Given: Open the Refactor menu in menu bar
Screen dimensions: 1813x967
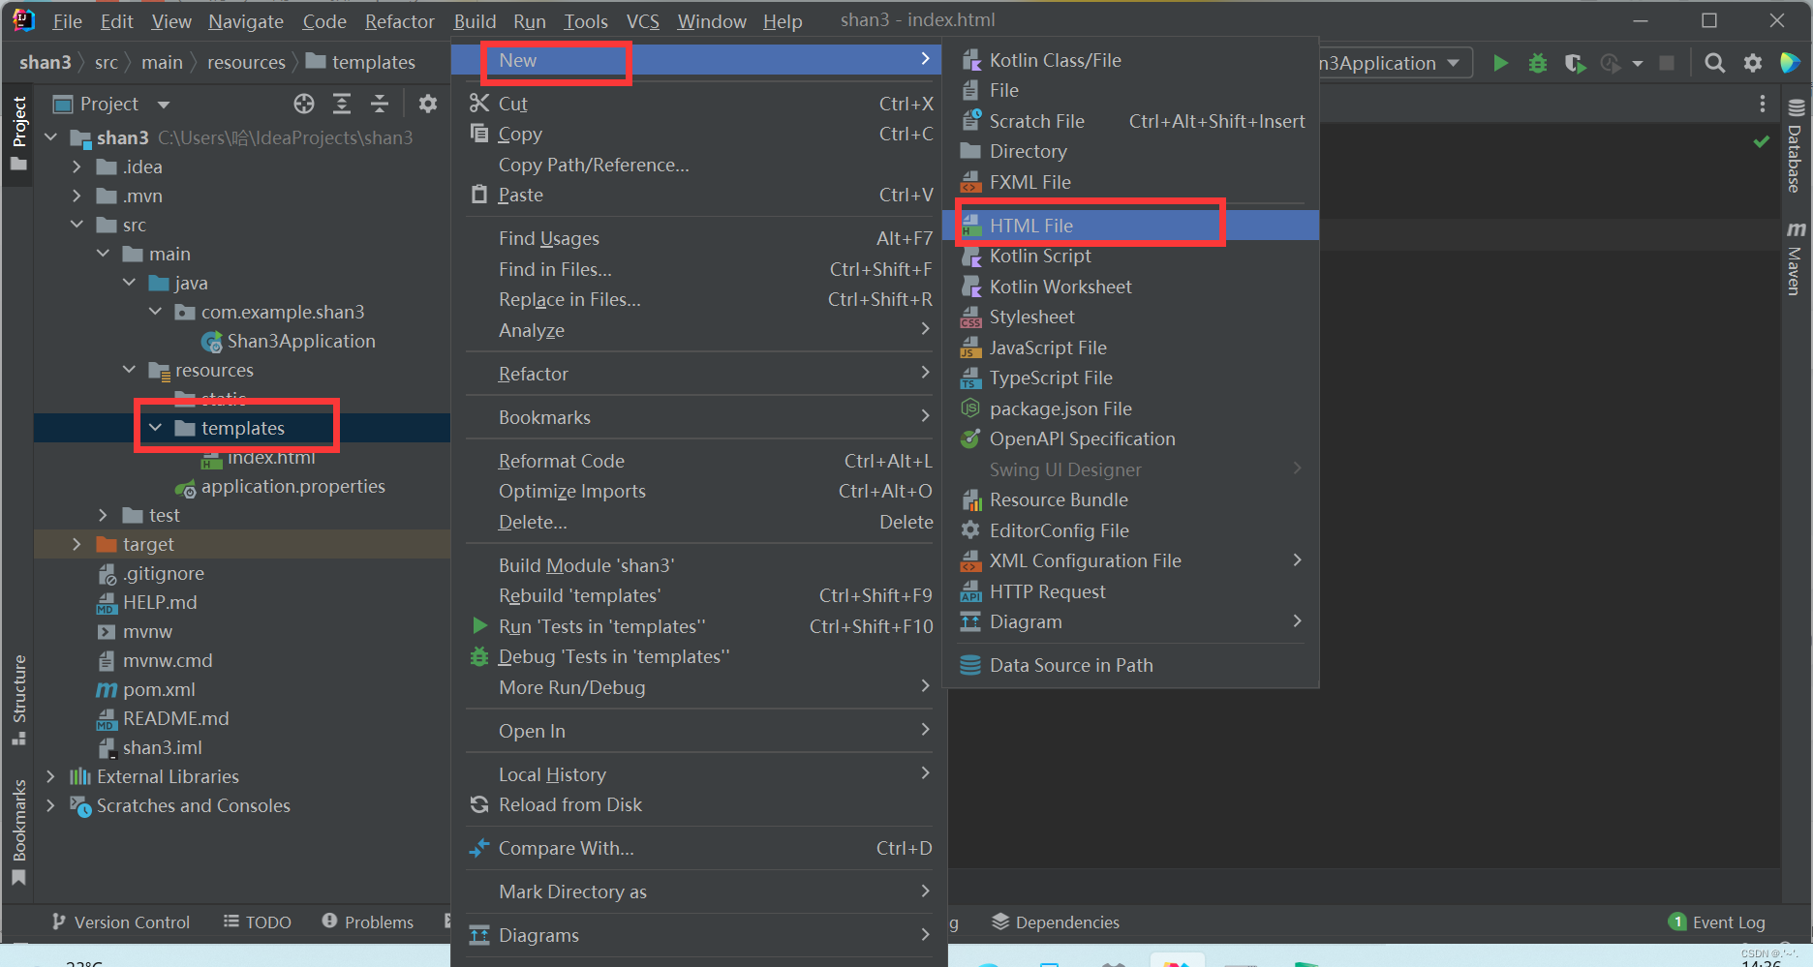Looking at the screenshot, I should [399, 21].
